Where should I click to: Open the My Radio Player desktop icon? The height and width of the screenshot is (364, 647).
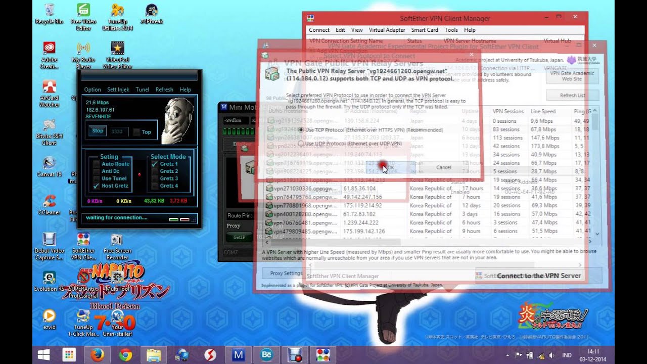(83, 55)
